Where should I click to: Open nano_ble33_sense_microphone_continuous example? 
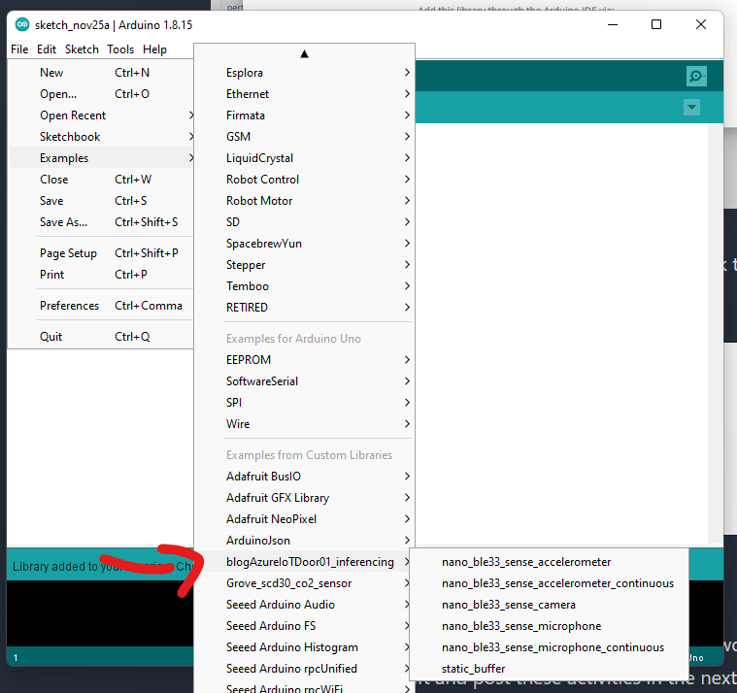(549, 647)
